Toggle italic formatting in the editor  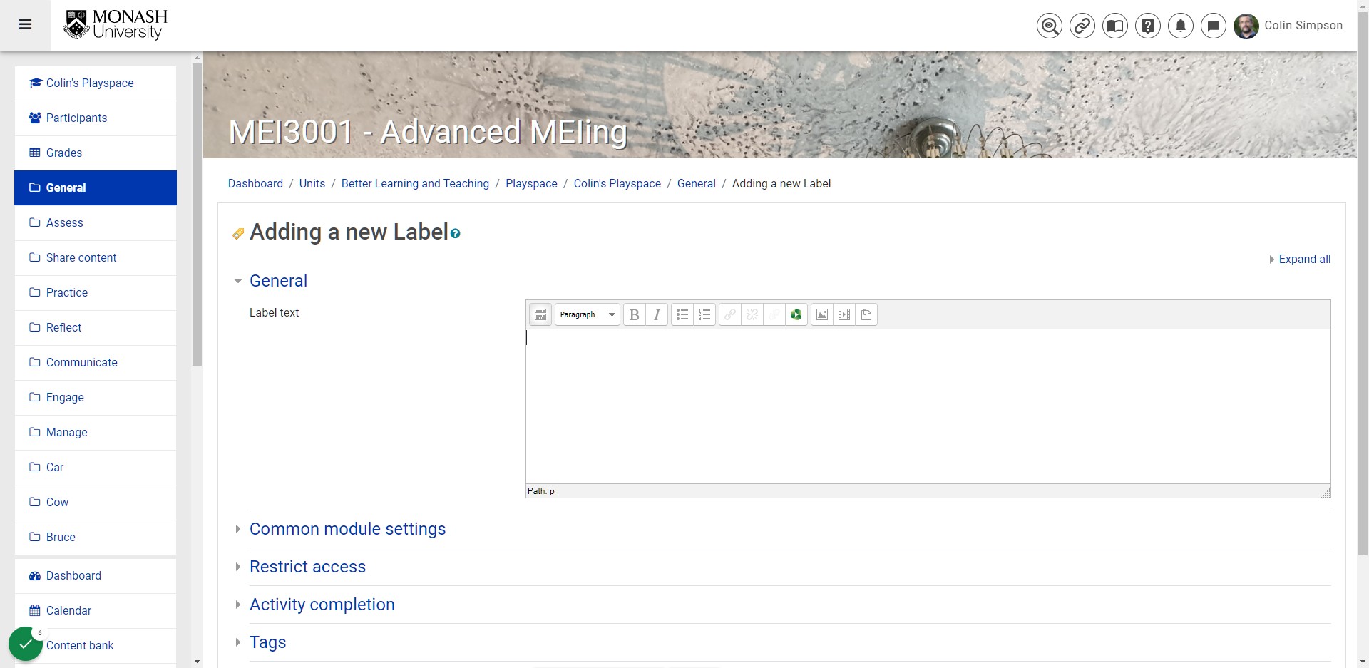[657, 314]
